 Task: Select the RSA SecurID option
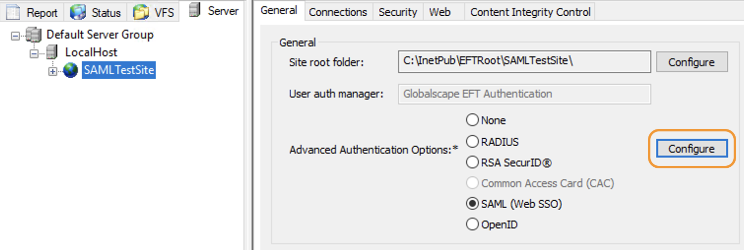point(473,162)
